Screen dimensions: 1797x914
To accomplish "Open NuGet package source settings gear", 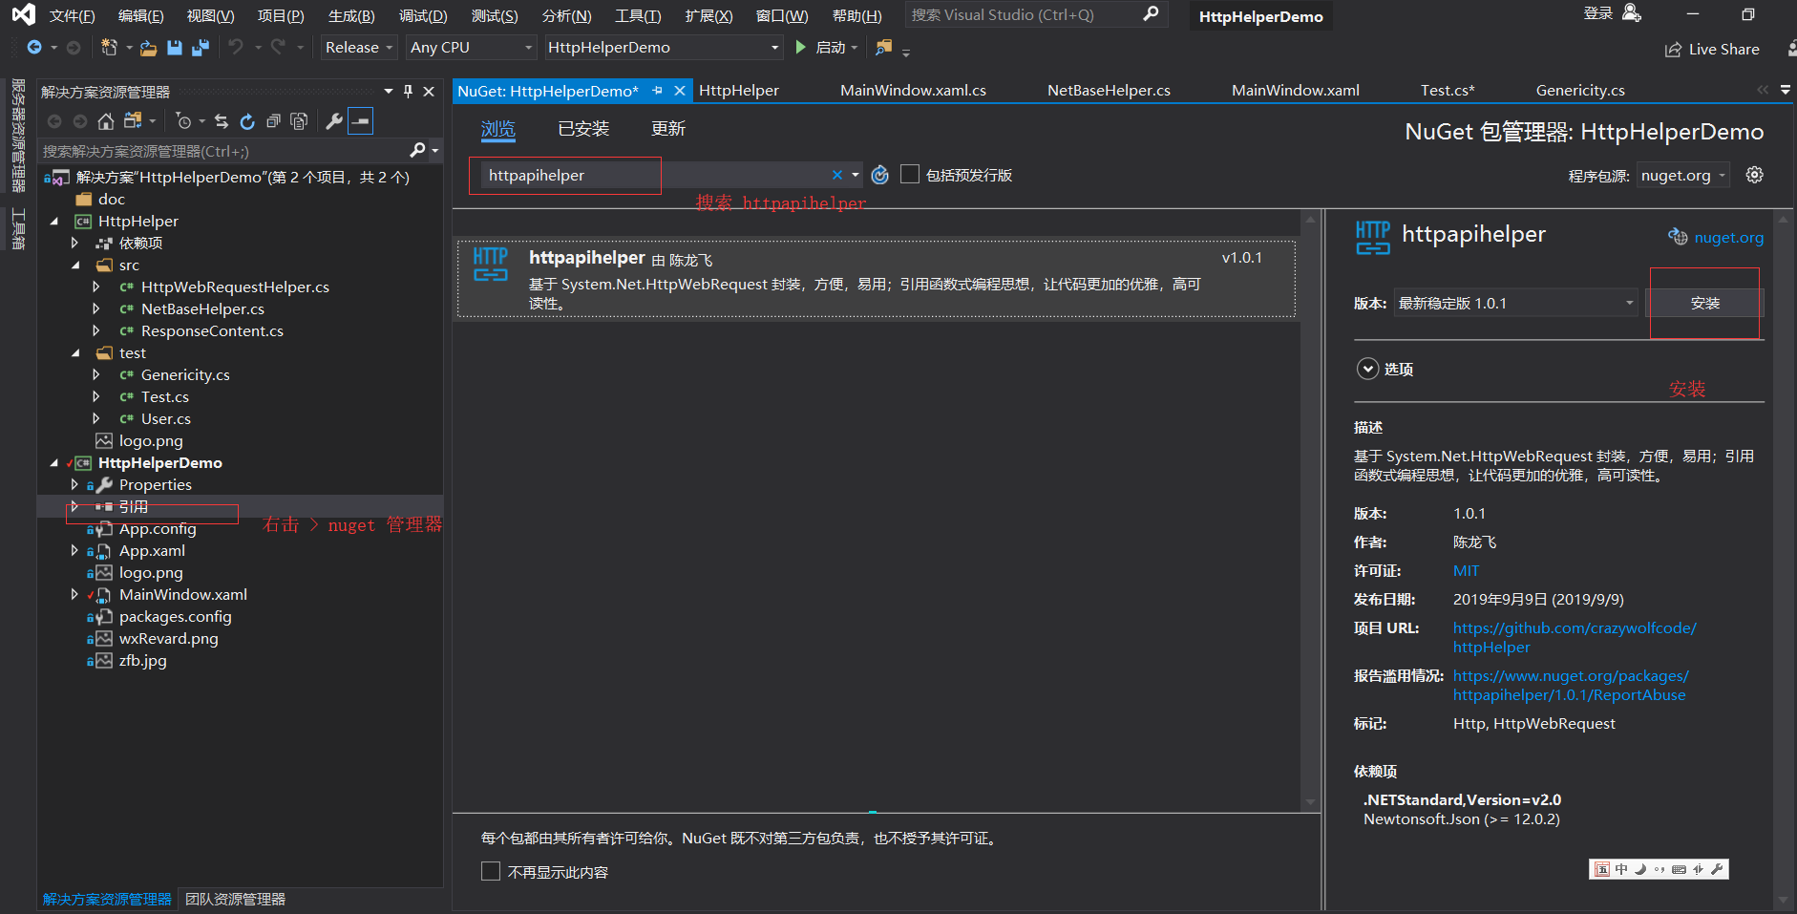I will [1754, 175].
